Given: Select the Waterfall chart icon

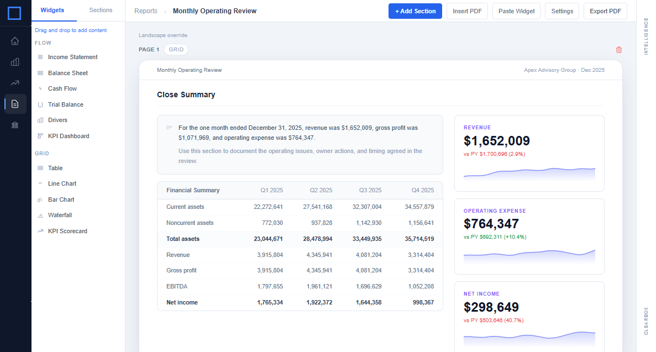Looking at the screenshot, I should click(x=41, y=215).
